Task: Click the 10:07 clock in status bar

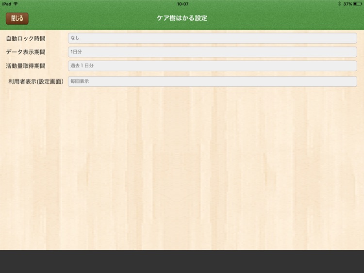Action: pos(182,4)
